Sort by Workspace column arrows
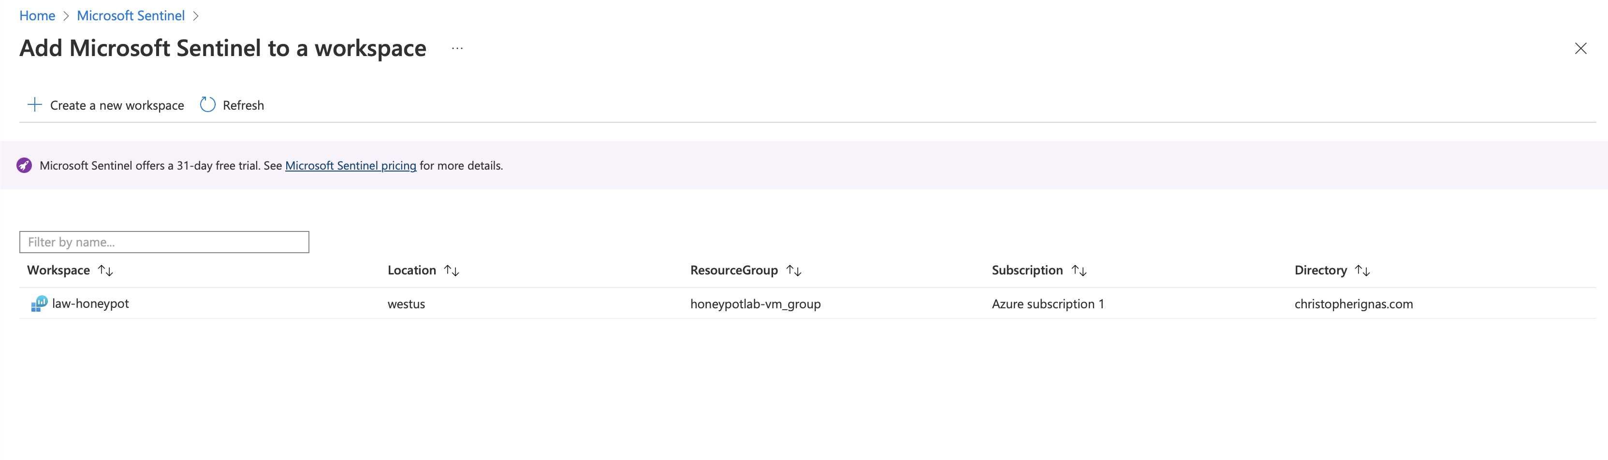This screenshot has height=460, width=1608. click(105, 270)
